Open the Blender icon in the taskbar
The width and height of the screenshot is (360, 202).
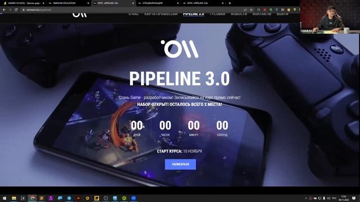88,198
